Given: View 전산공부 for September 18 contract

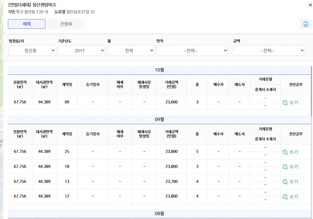Looking at the screenshot, I should point(290,167).
